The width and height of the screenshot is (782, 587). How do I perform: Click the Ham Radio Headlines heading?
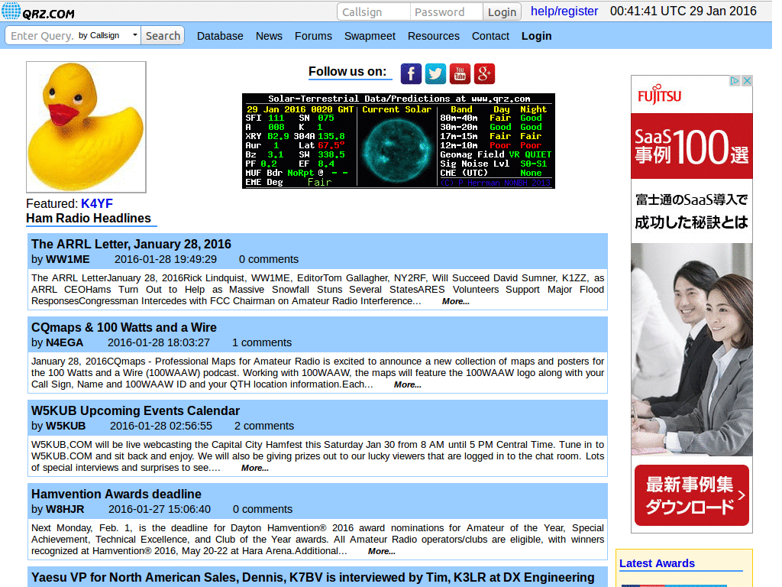click(89, 218)
